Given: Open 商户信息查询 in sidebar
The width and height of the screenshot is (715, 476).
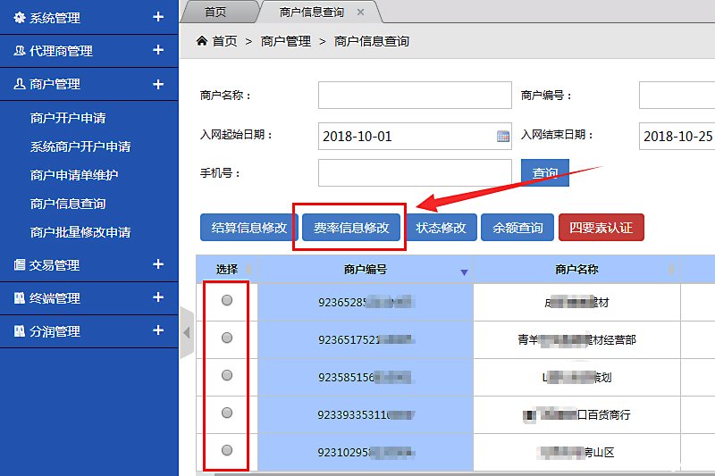Looking at the screenshot, I should tap(68, 204).
